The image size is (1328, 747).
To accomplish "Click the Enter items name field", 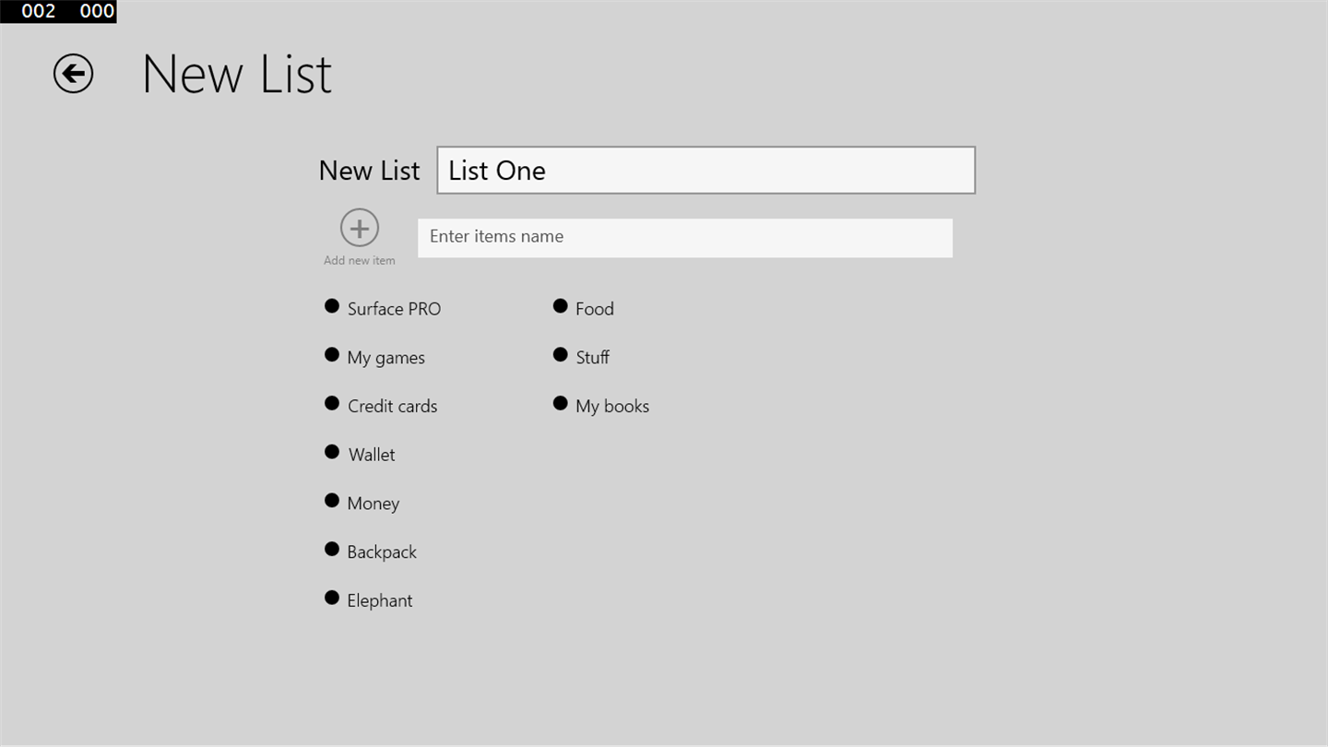I will pyautogui.click(x=684, y=237).
